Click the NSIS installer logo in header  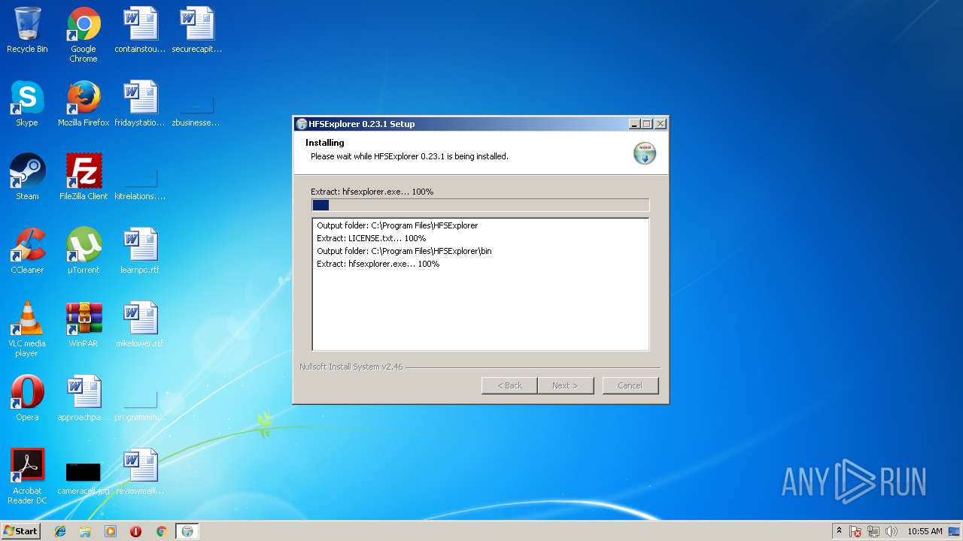645,153
